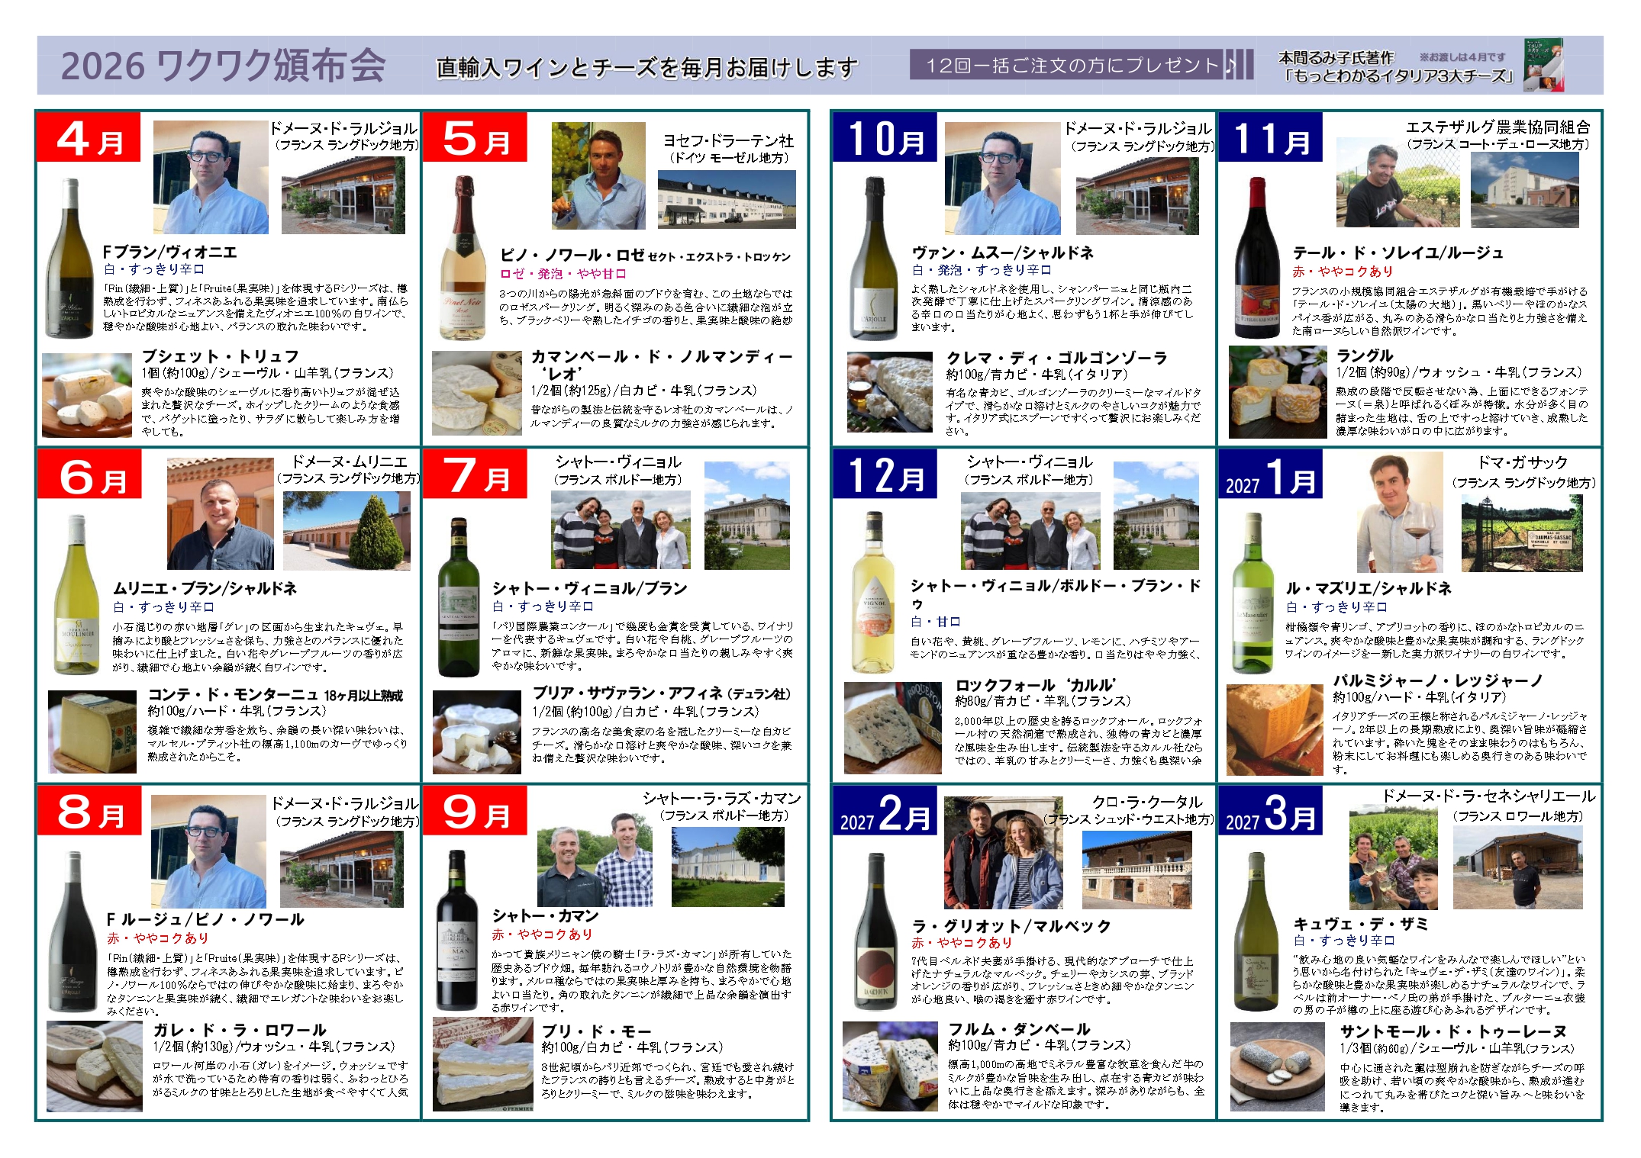Click the book cover image in header

1543,66
